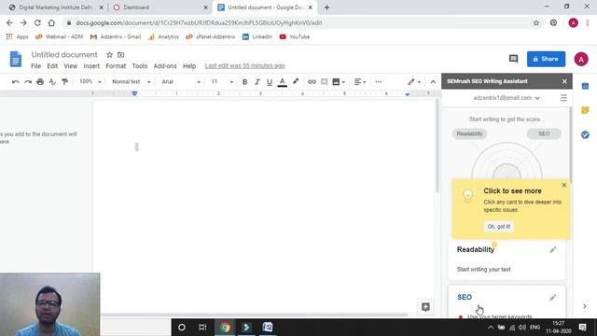The image size is (597, 336).
Task: Select the SEO pill in SEMrush panel
Action: click(544, 133)
